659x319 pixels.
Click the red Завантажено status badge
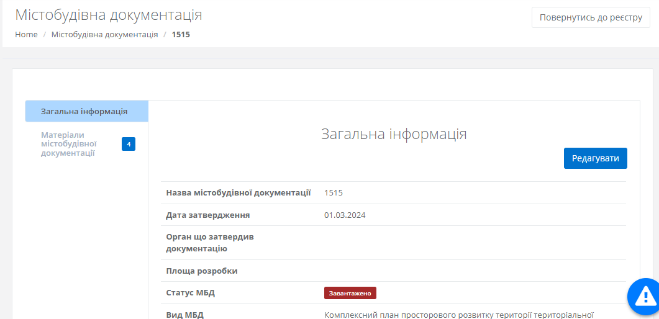click(x=350, y=293)
